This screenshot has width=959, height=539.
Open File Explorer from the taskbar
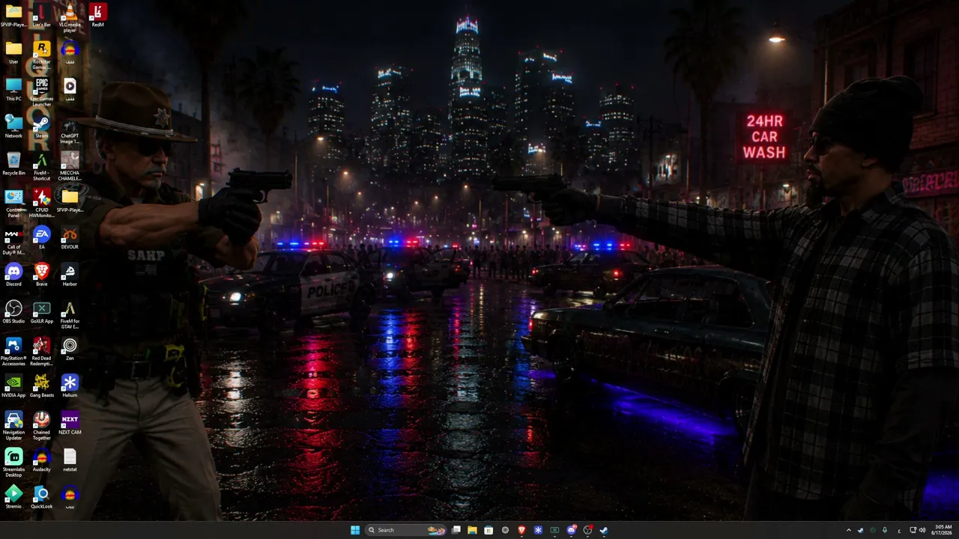(472, 530)
